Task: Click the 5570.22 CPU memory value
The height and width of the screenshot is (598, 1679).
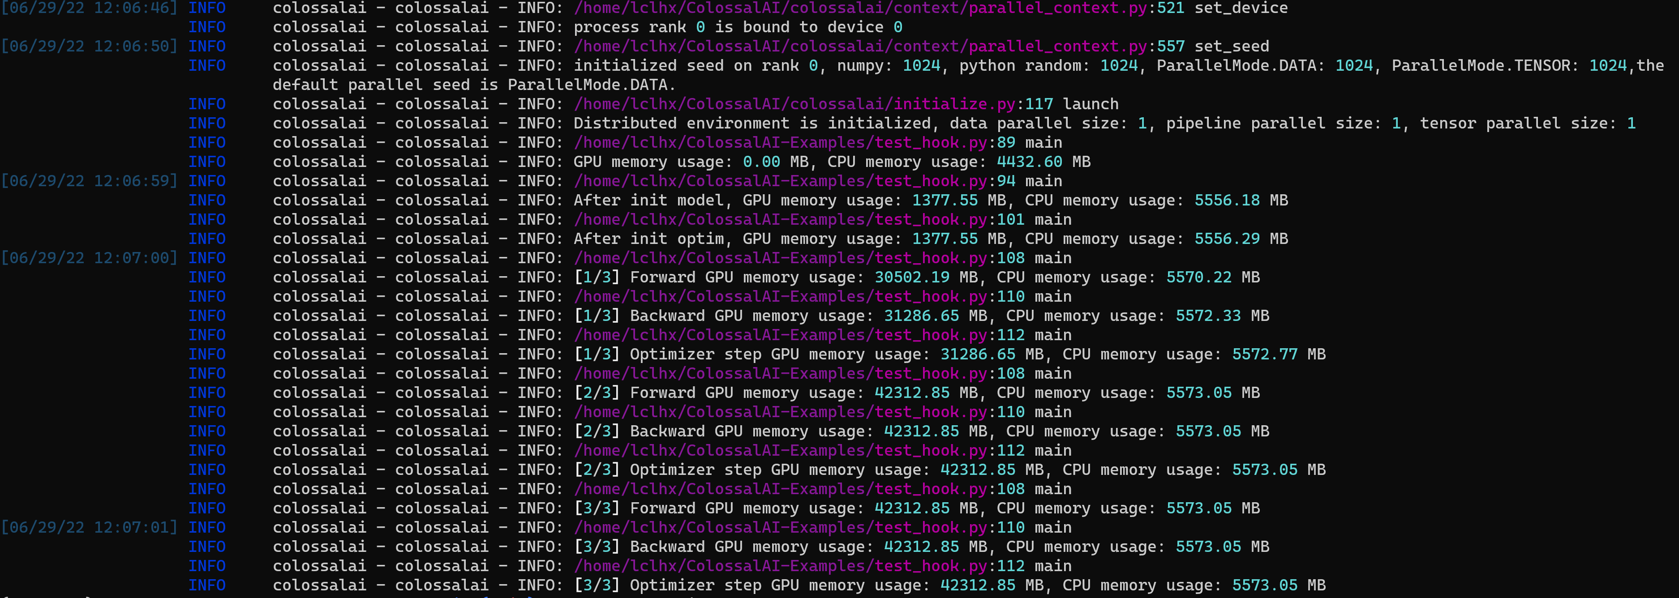Action: [x=1198, y=278]
